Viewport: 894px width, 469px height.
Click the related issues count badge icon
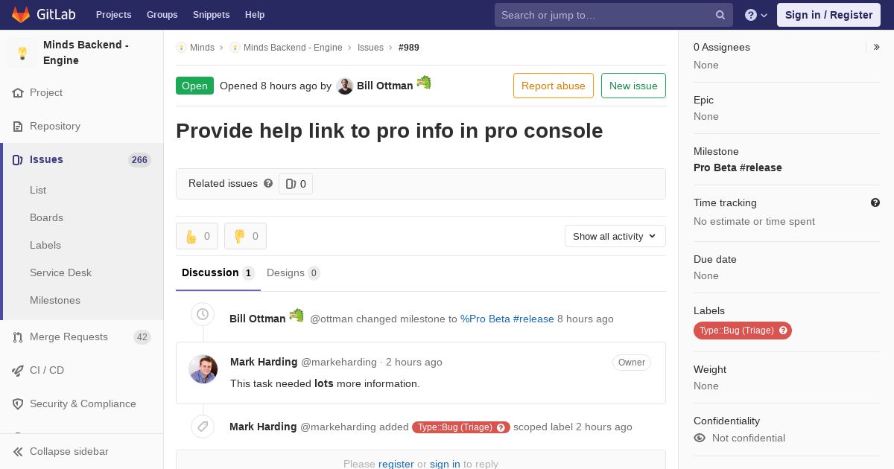coord(291,184)
